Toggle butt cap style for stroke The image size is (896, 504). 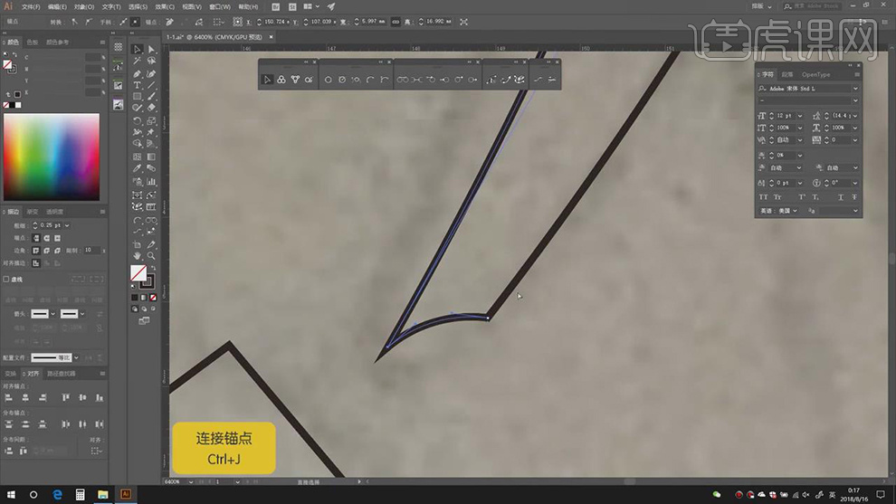click(x=35, y=237)
